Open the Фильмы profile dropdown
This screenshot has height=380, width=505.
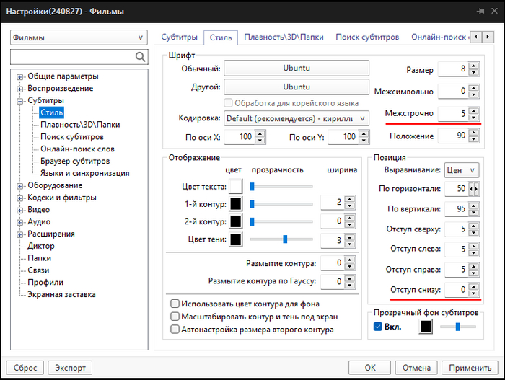pyautogui.click(x=79, y=37)
